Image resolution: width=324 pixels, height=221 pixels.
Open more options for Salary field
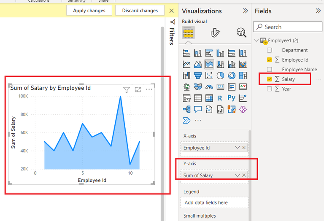319,79
